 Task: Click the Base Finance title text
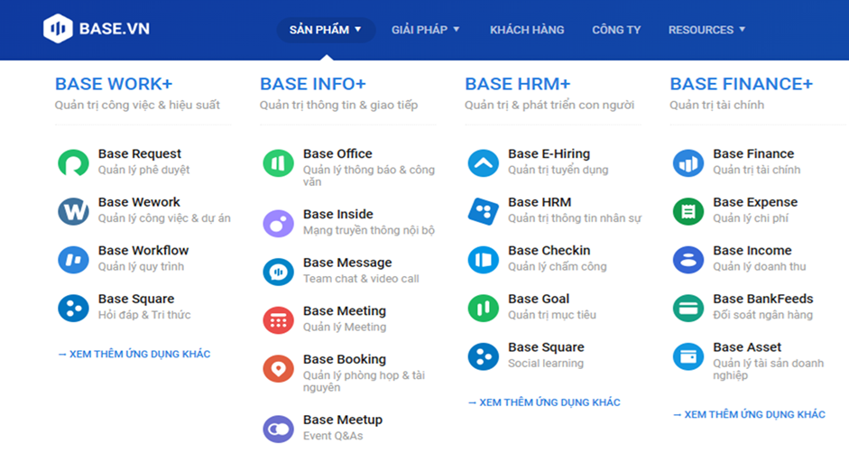pyautogui.click(x=753, y=153)
